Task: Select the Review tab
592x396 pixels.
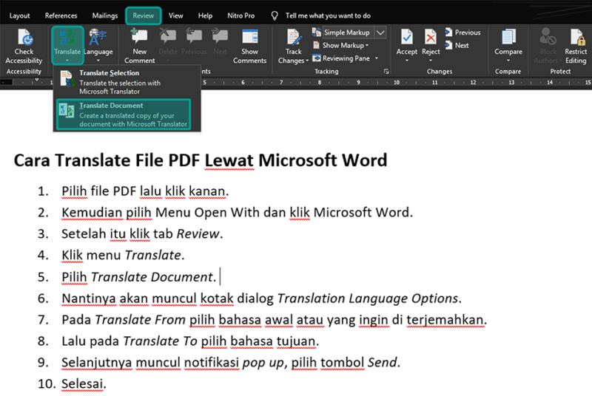Action: click(x=143, y=16)
